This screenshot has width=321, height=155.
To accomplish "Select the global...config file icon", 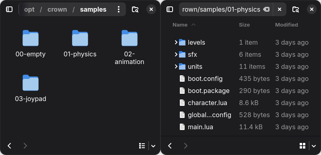I will click(x=182, y=115).
